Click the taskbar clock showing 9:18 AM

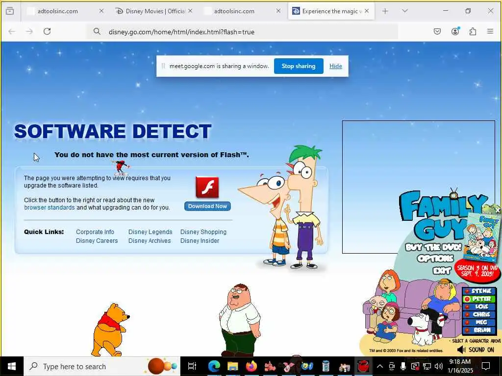pos(460,366)
